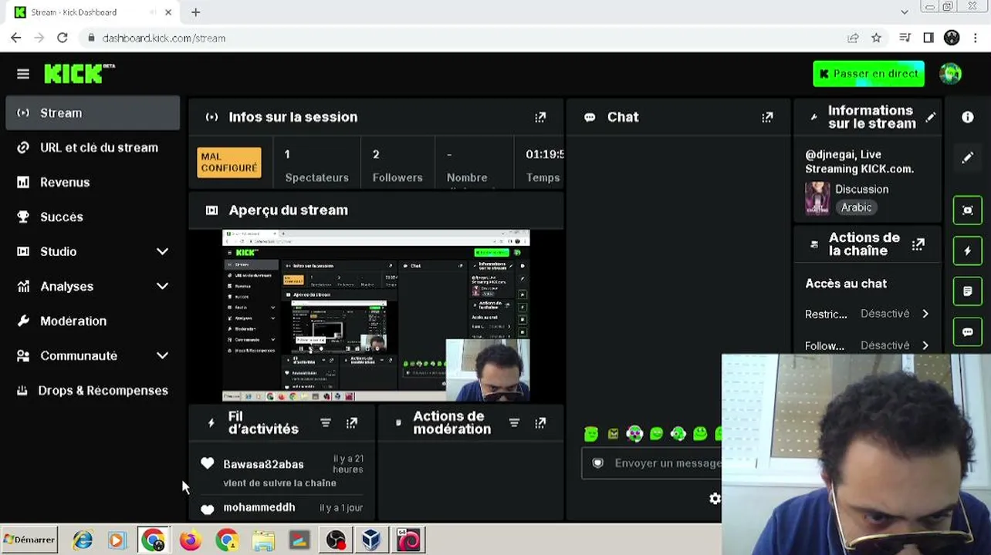Open the browser tab search dropdown
The height and width of the screenshot is (555, 991).
[x=905, y=12]
